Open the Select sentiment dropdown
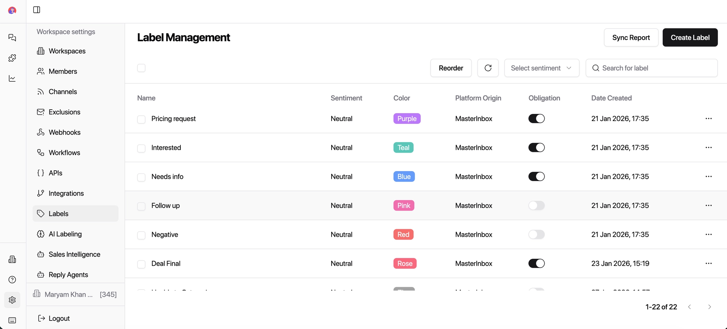The image size is (727, 329). pyautogui.click(x=541, y=68)
